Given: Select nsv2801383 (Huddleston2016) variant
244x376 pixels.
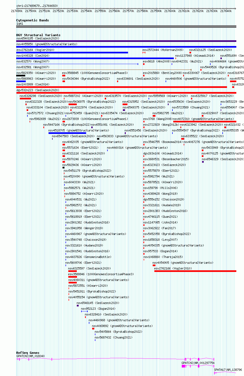Looking at the screenshot, I should [144, 214].
